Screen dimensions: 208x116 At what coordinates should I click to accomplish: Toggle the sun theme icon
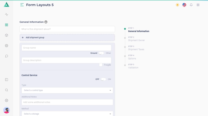177,5
